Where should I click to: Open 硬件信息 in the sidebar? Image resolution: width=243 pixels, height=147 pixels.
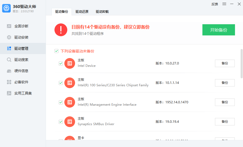point(23,71)
